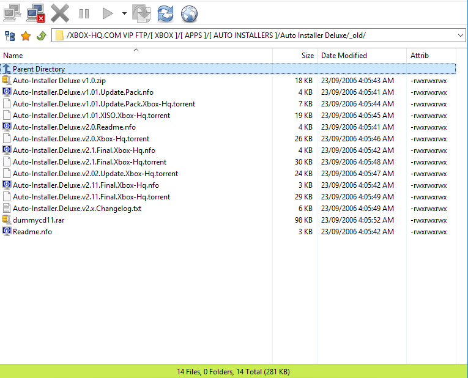Click the Connect computers toolbar icon
The image size is (468, 378).
[x=12, y=12]
